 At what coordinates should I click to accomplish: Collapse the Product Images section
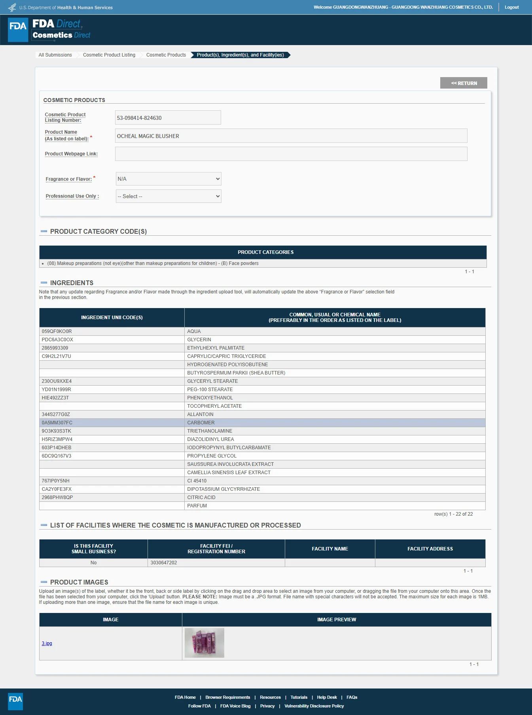coord(44,582)
